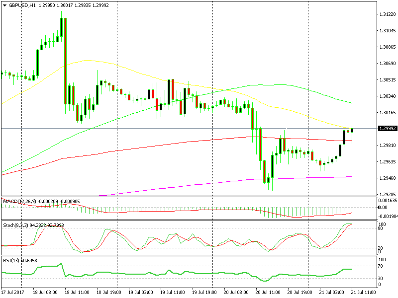Click the current price label 1.29992

388,129
